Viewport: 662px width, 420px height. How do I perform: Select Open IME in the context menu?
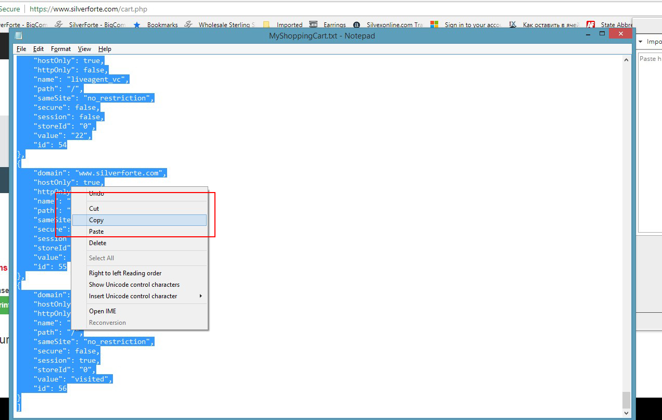[139, 311]
